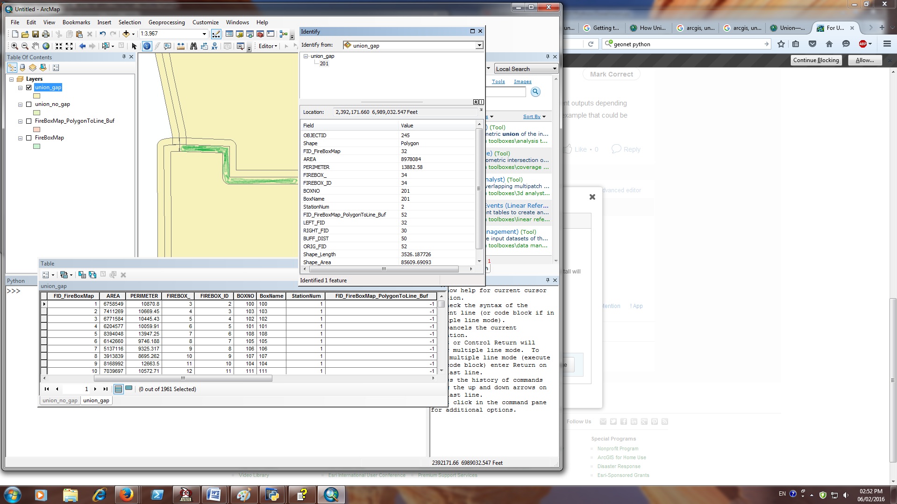Show selected records button in table
Image resolution: width=897 pixels, height=504 pixels.
tap(129, 389)
